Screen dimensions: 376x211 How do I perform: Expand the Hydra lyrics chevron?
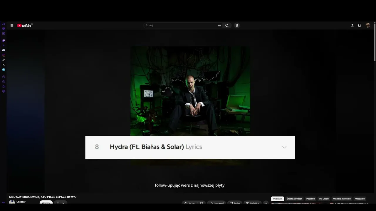coord(284,147)
